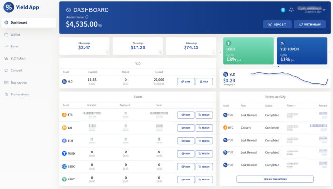
Task: Click info icon on 7d earnings card
Action: (x=160, y=52)
